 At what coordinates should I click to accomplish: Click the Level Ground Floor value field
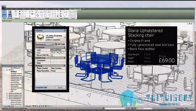point(58,50)
